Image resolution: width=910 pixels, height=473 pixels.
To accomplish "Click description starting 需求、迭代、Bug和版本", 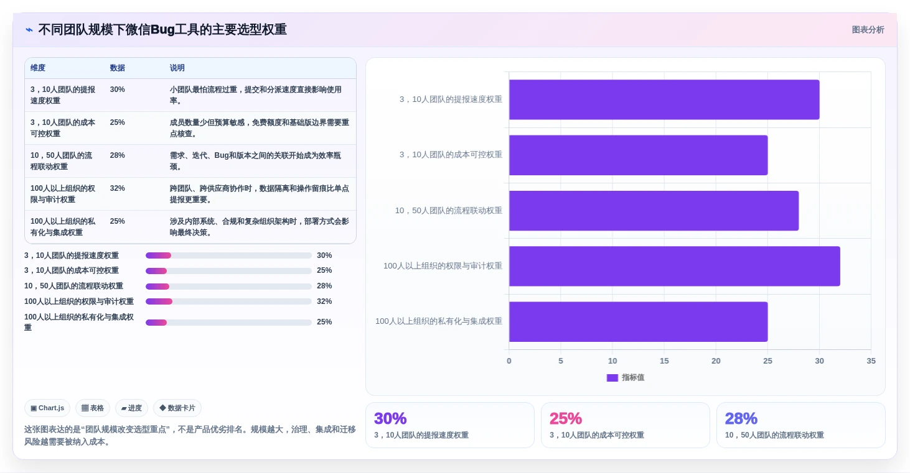I will click(260, 161).
